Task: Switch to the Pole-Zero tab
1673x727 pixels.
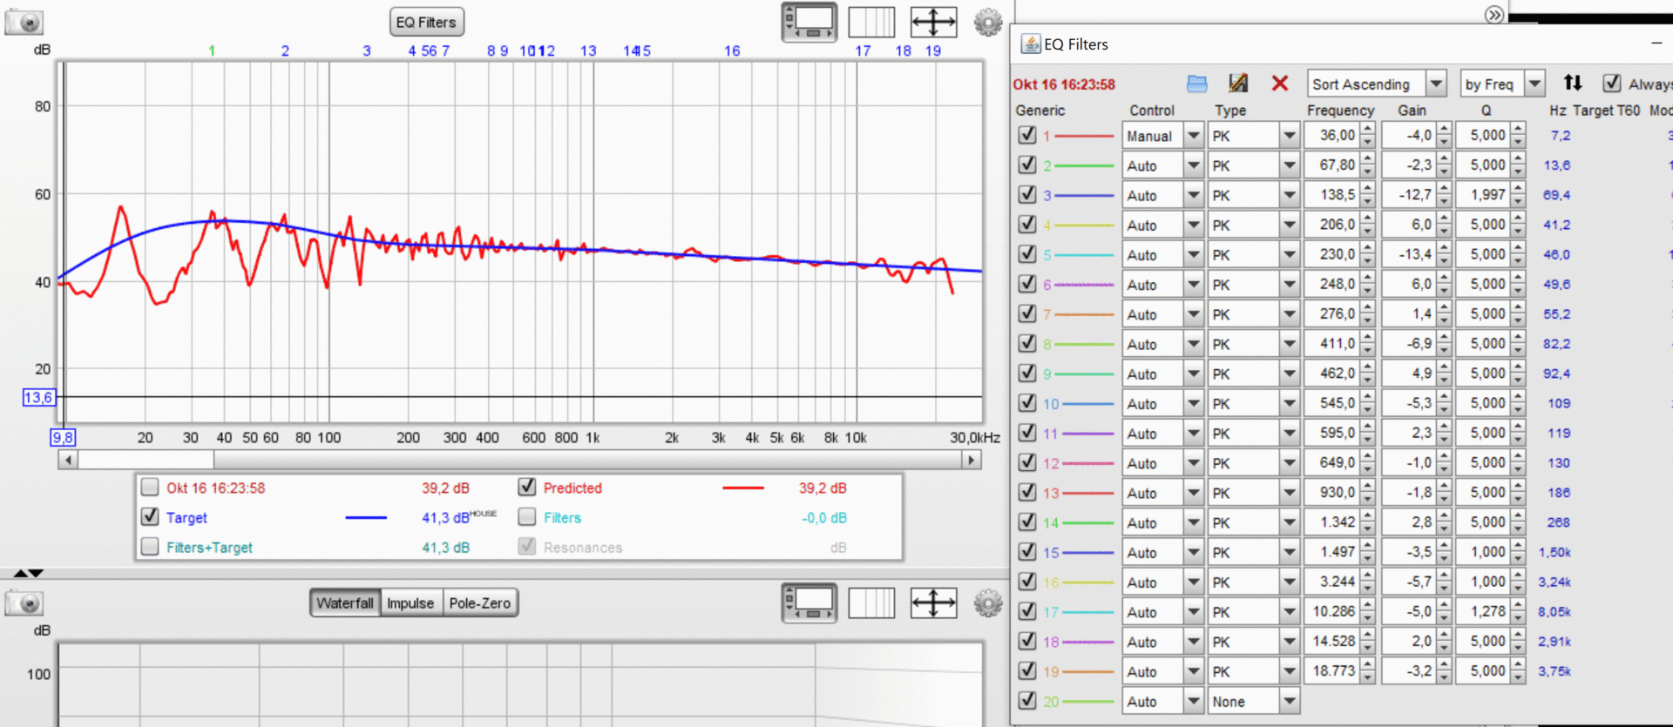Action: pyautogui.click(x=479, y=602)
